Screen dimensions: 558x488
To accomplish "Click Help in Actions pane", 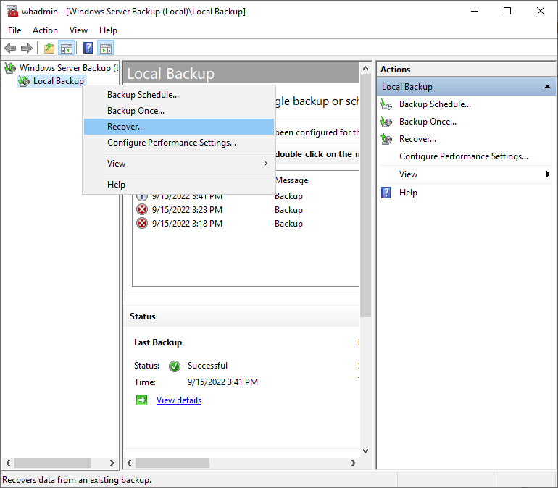I will [x=408, y=193].
